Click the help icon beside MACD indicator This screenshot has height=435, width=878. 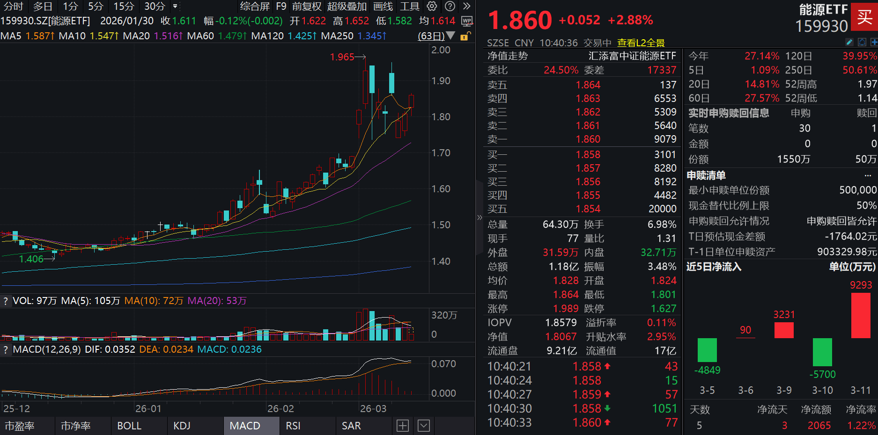tap(6, 349)
